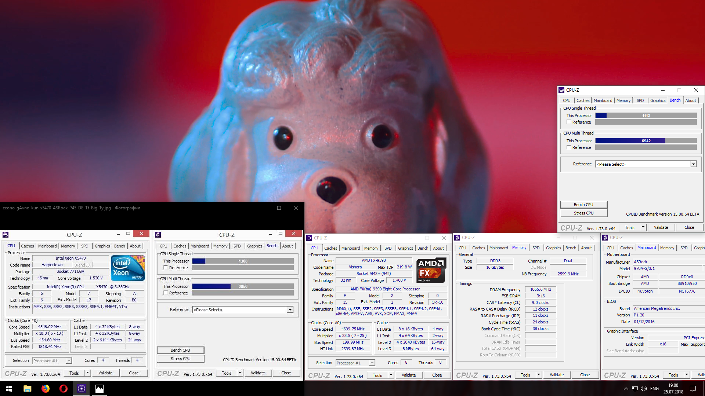Click CPU-Z title icon in AMD FX CPU window
The image size is (705, 396).
(309, 238)
